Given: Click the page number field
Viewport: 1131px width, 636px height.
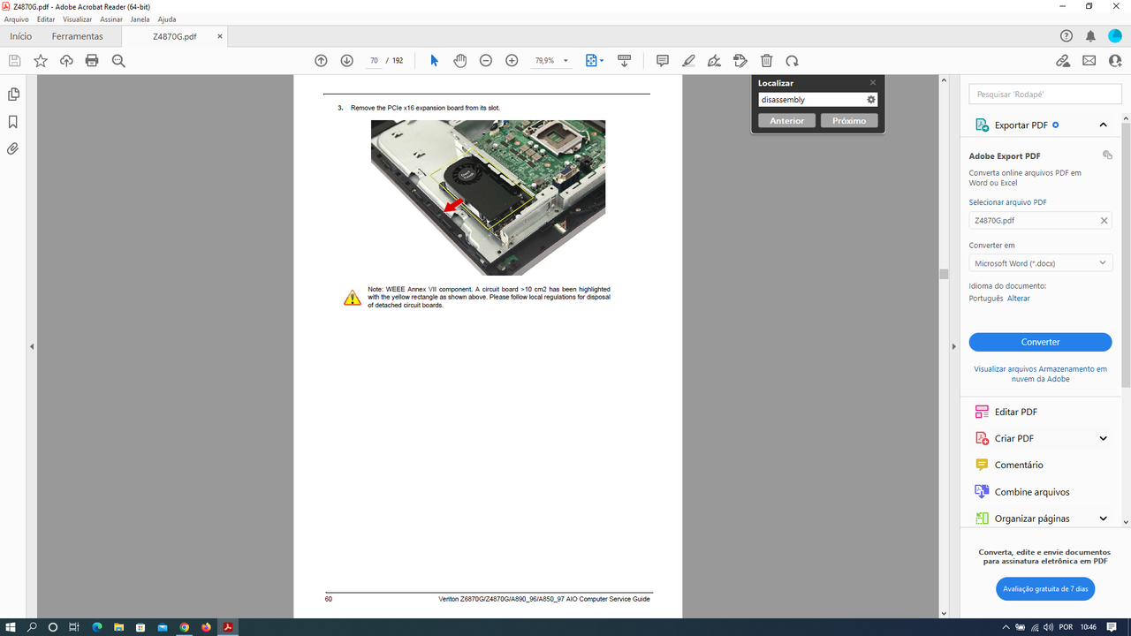Looking at the screenshot, I should 374,61.
